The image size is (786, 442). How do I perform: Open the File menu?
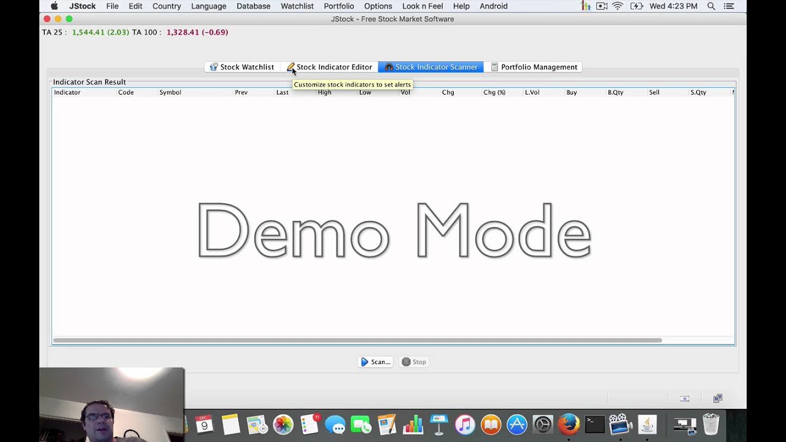click(x=112, y=6)
